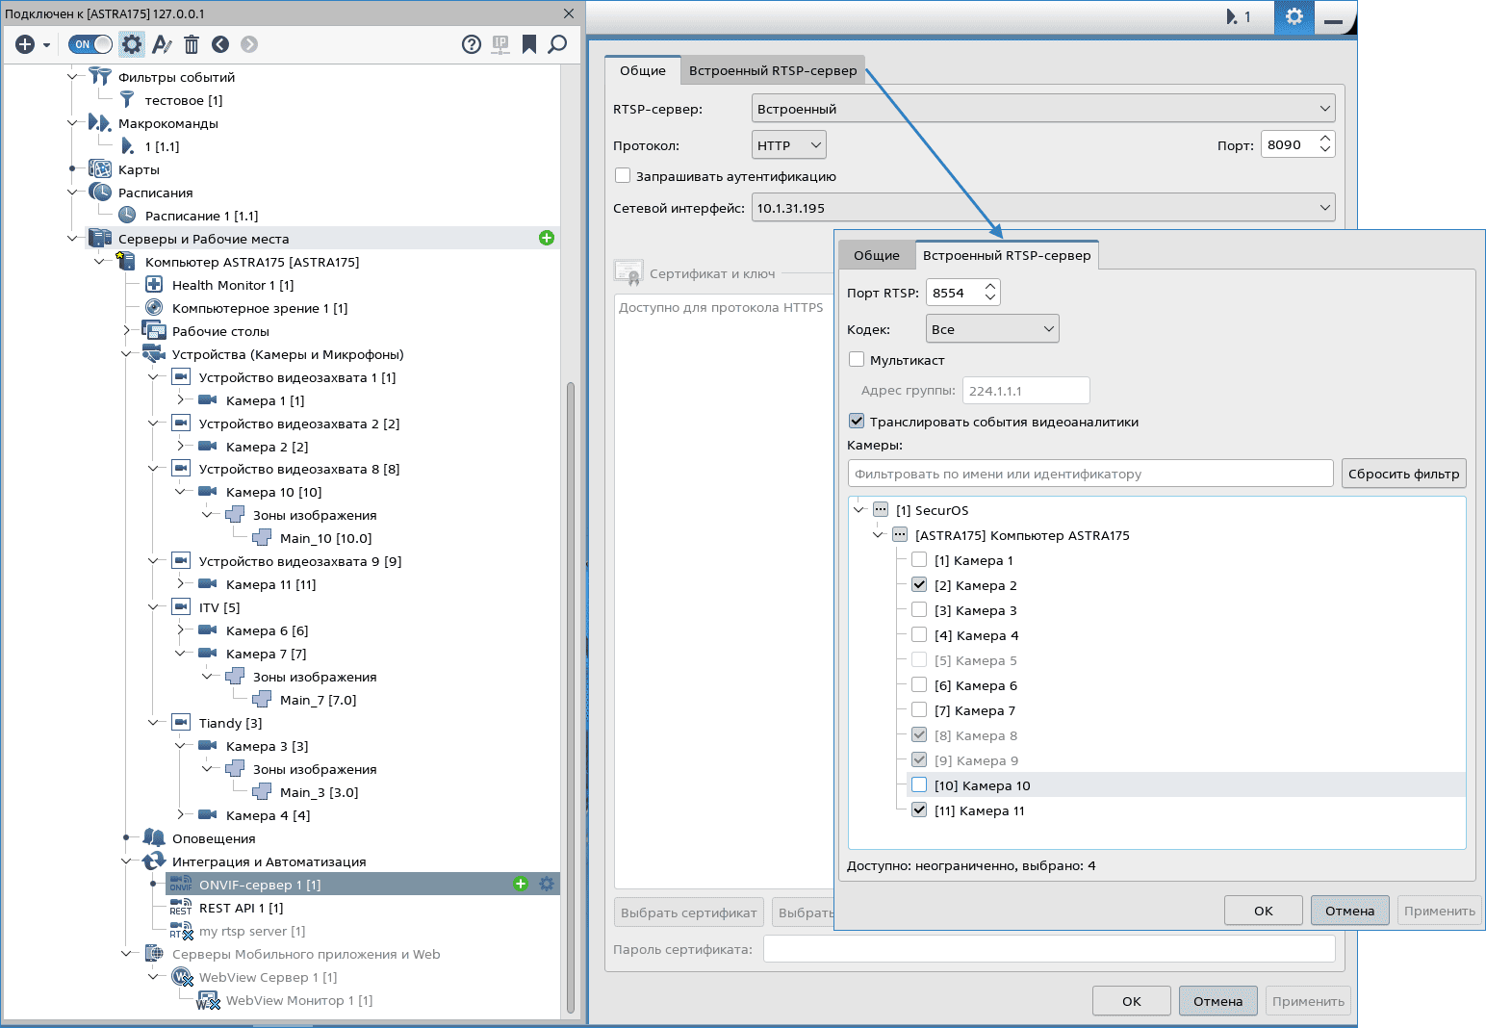1486x1028 pixels.
Task: Enable the Мультикаст checkbox
Action: point(857,360)
